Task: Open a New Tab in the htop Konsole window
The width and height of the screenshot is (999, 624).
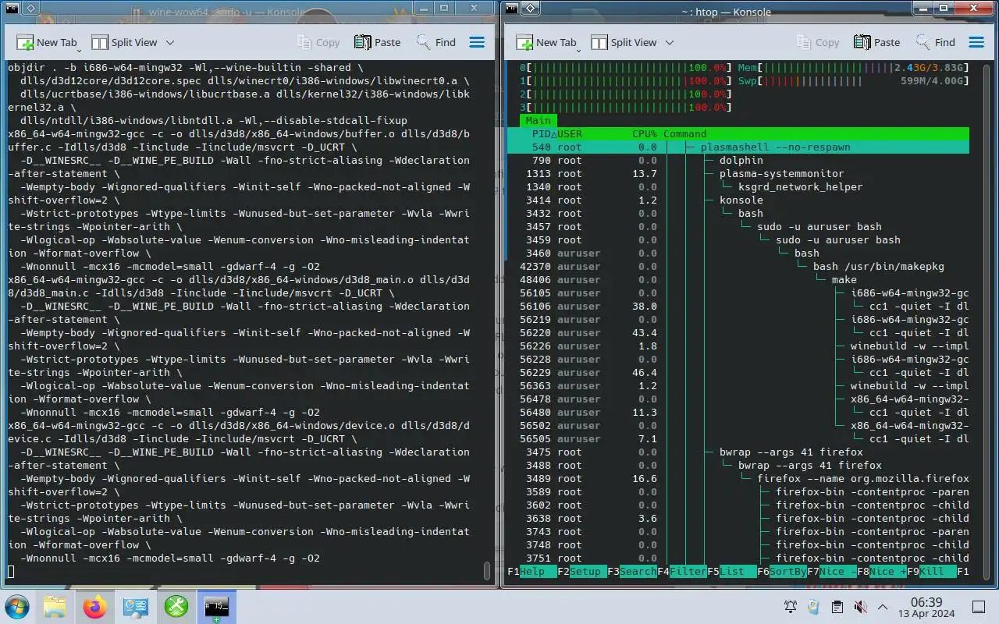Action: (546, 42)
